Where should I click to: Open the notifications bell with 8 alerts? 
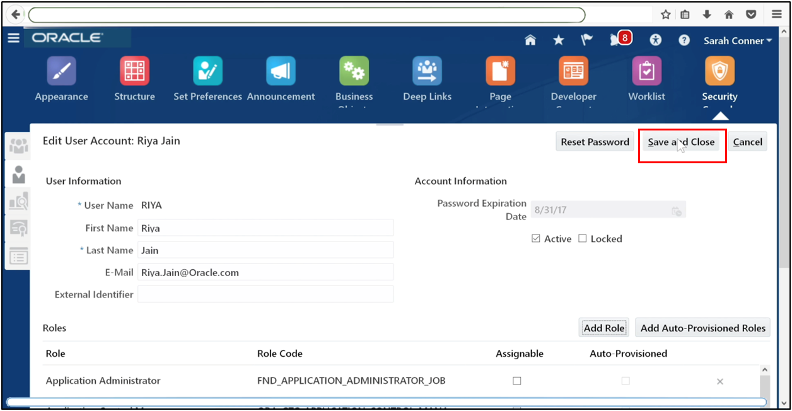click(615, 39)
